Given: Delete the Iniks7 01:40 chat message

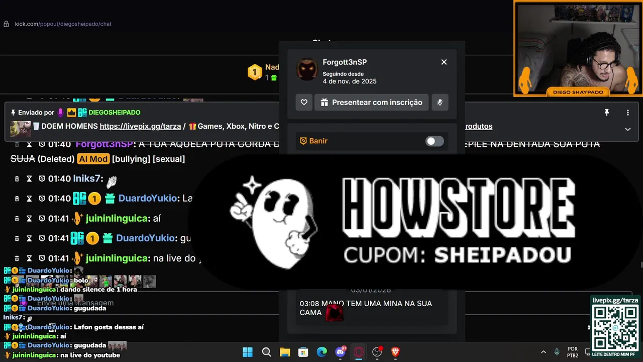Looking at the screenshot, I should [x=17, y=179].
